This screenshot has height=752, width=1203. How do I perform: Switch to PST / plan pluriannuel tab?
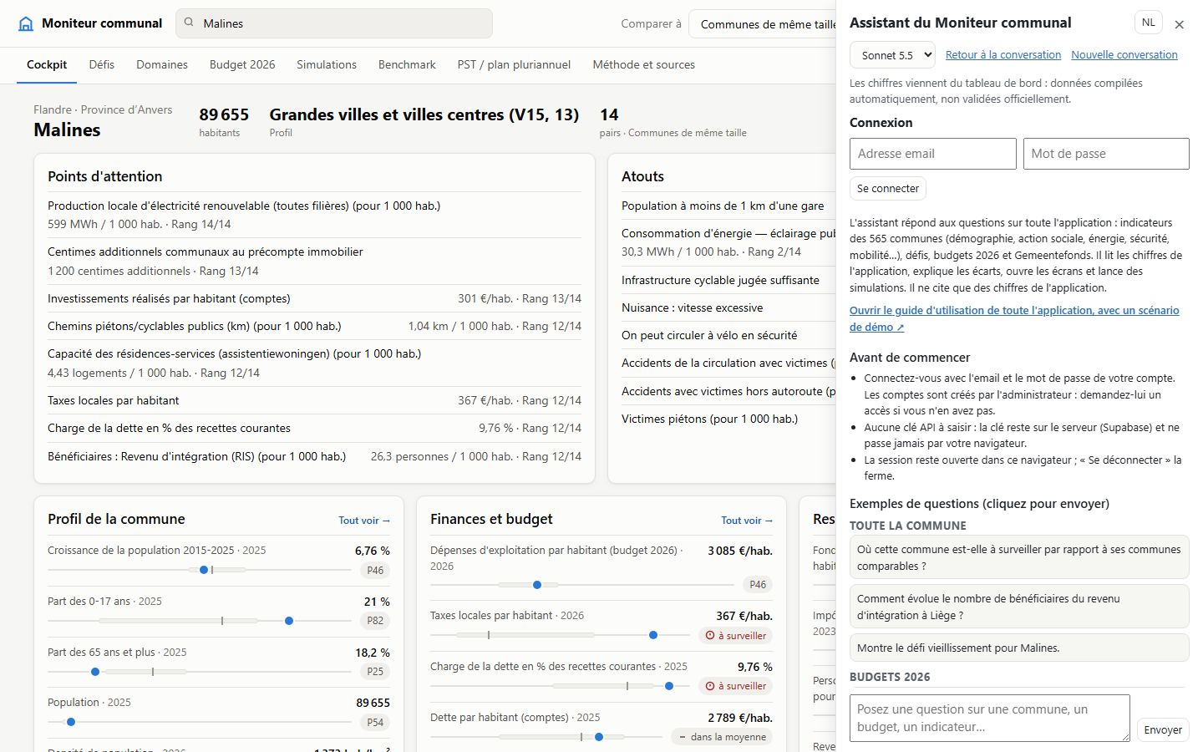(514, 64)
